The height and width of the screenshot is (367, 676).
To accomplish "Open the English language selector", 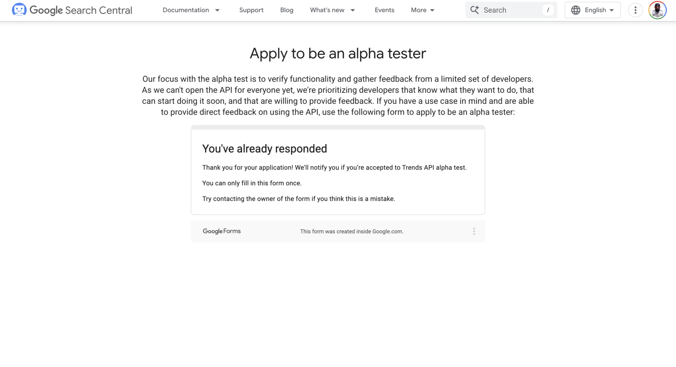I will click(593, 10).
